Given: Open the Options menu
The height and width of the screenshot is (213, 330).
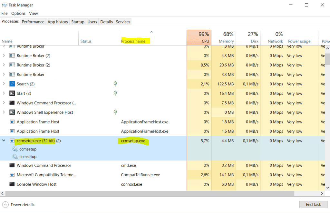Looking at the screenshot, I should tap(18, 13).
